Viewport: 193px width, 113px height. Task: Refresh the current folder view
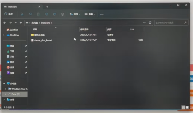click(150, 22)
